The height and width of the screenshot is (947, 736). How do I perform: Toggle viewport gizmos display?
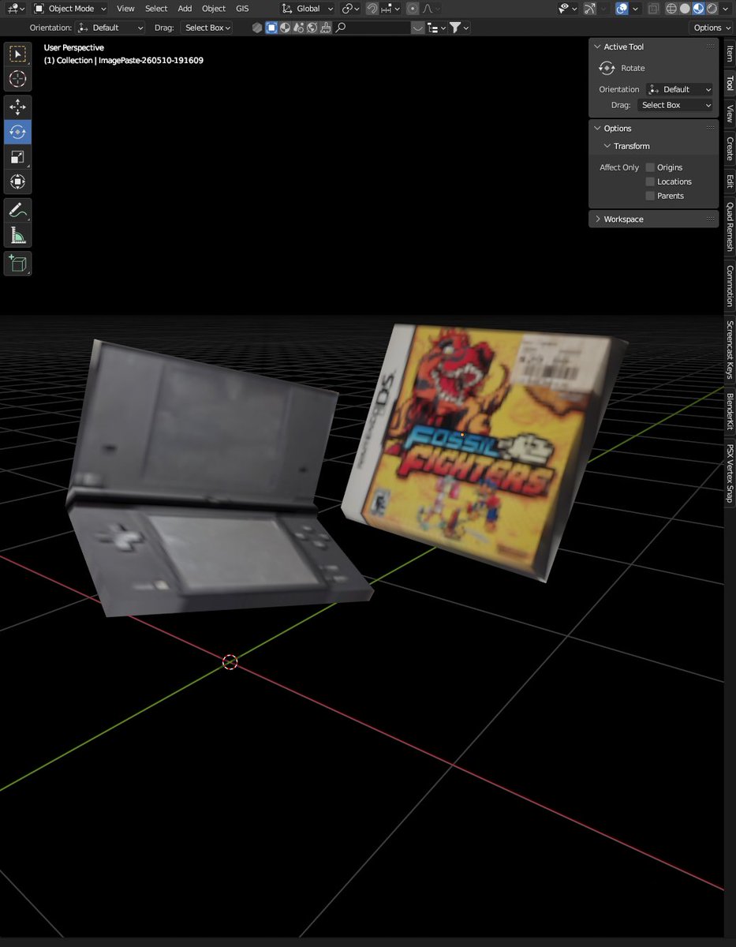click(590, 9)
